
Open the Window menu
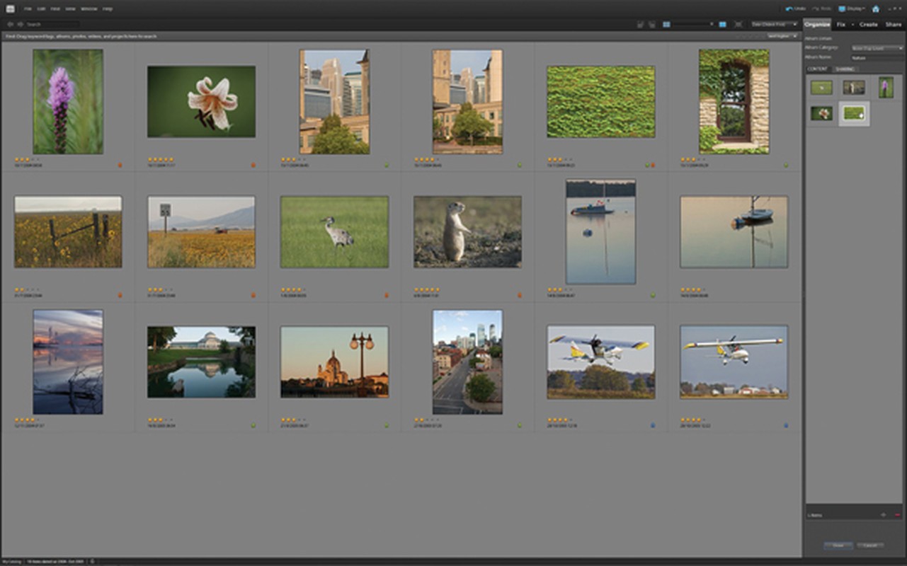[89, 8]
